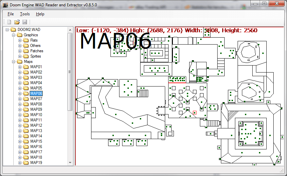Image resolution: width=287 pixels, height=176 pixels.
Task: Select the Graphics tree label
Action: pyautogui.click(x=31, y=35)
